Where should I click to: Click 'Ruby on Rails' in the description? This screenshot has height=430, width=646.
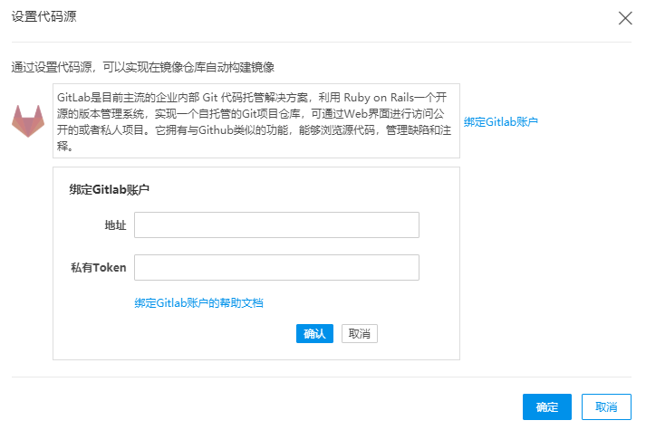tap(379, 98)
